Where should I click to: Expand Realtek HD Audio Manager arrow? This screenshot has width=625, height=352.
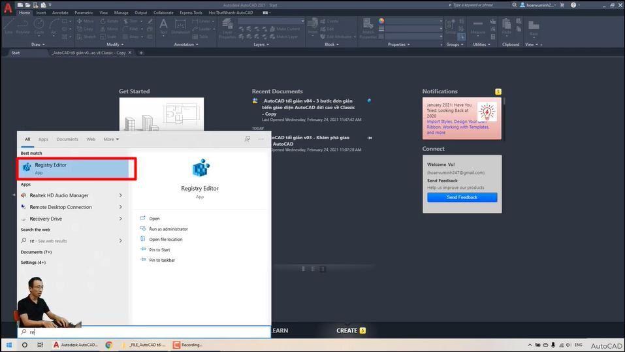pos(120,195)
